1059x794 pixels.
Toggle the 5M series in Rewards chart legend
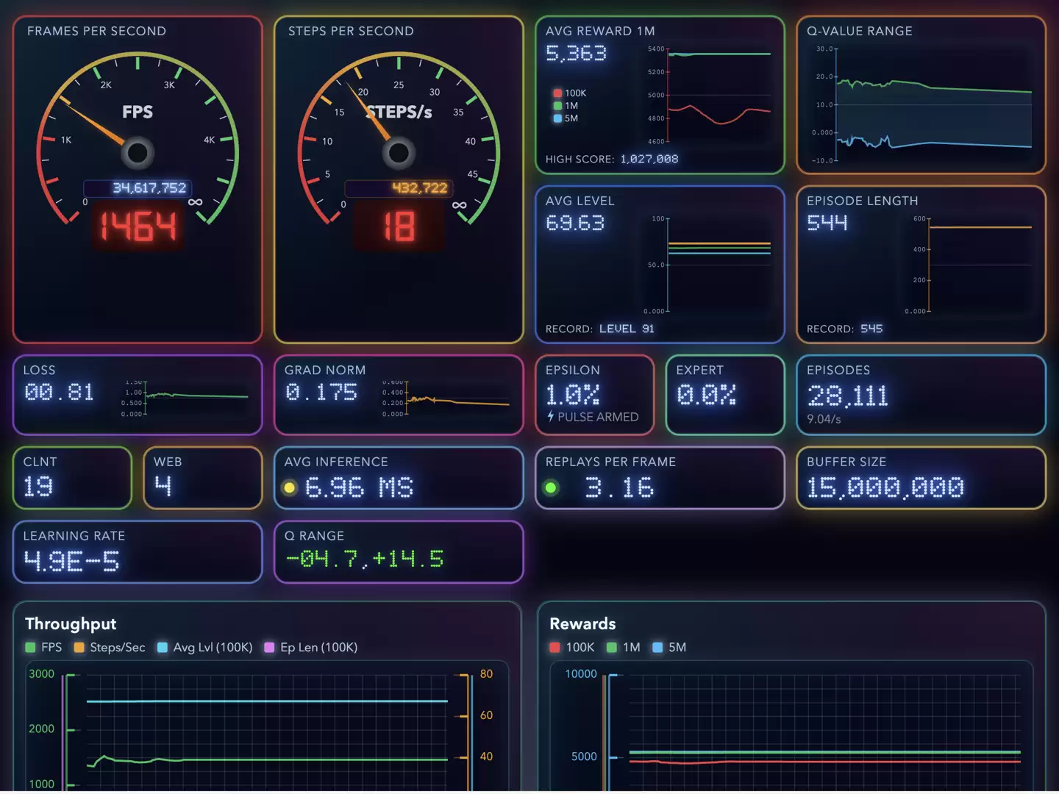pos(669,647)
